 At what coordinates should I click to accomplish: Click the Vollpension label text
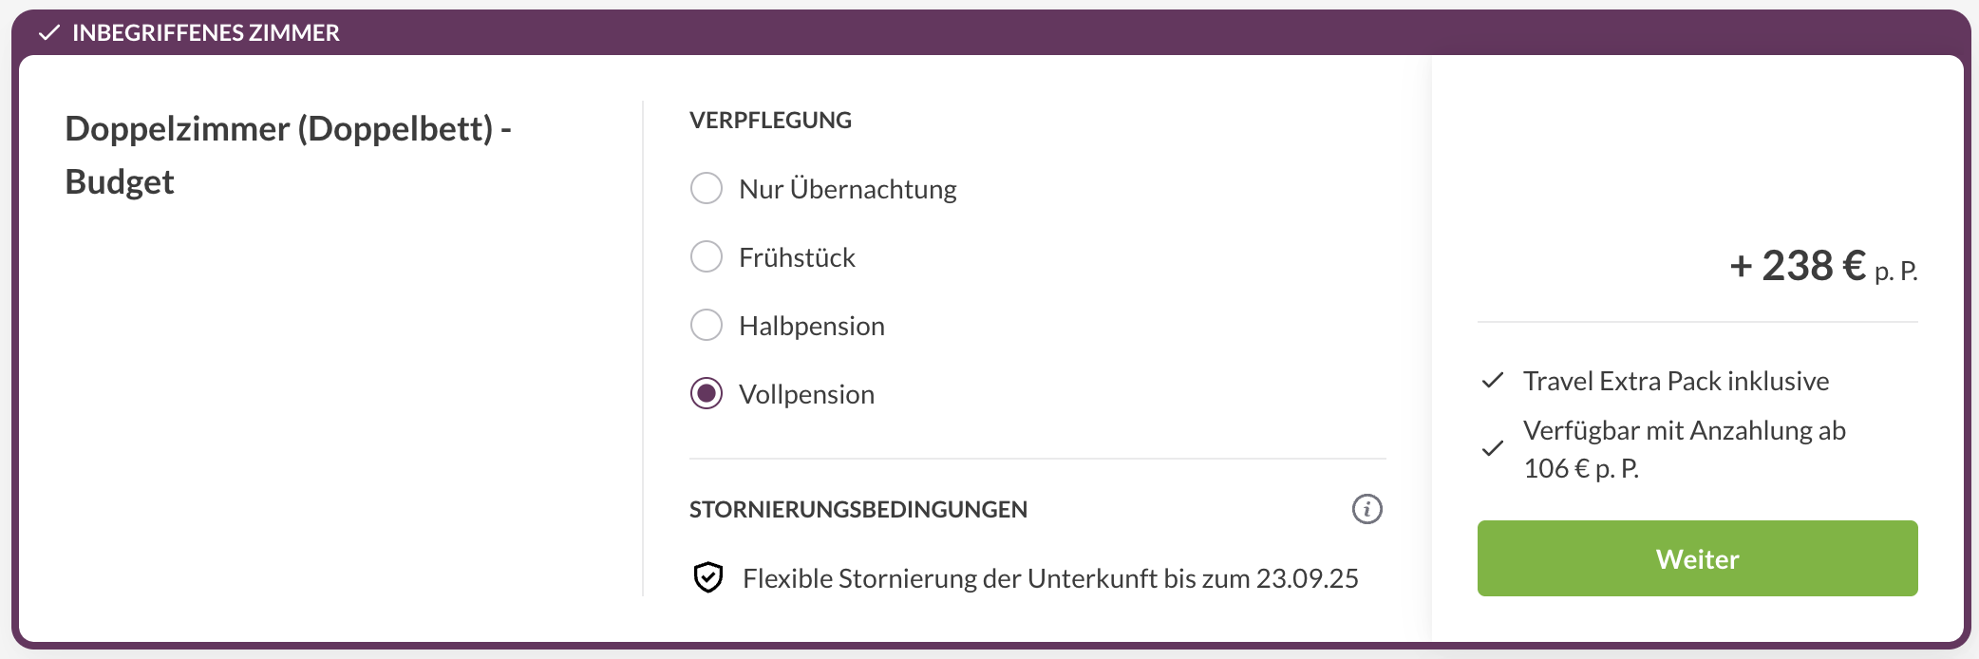coord(807,394)
